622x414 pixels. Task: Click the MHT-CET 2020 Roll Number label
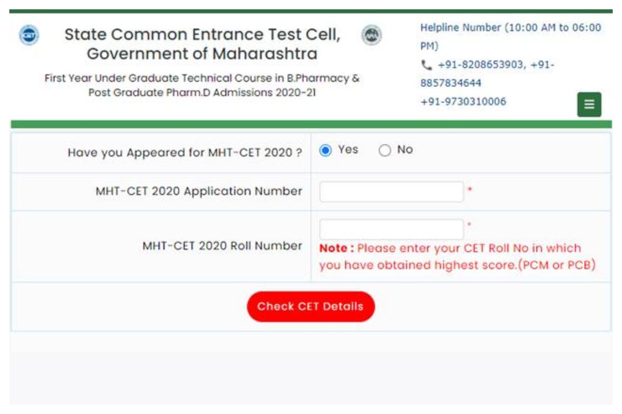222,246
